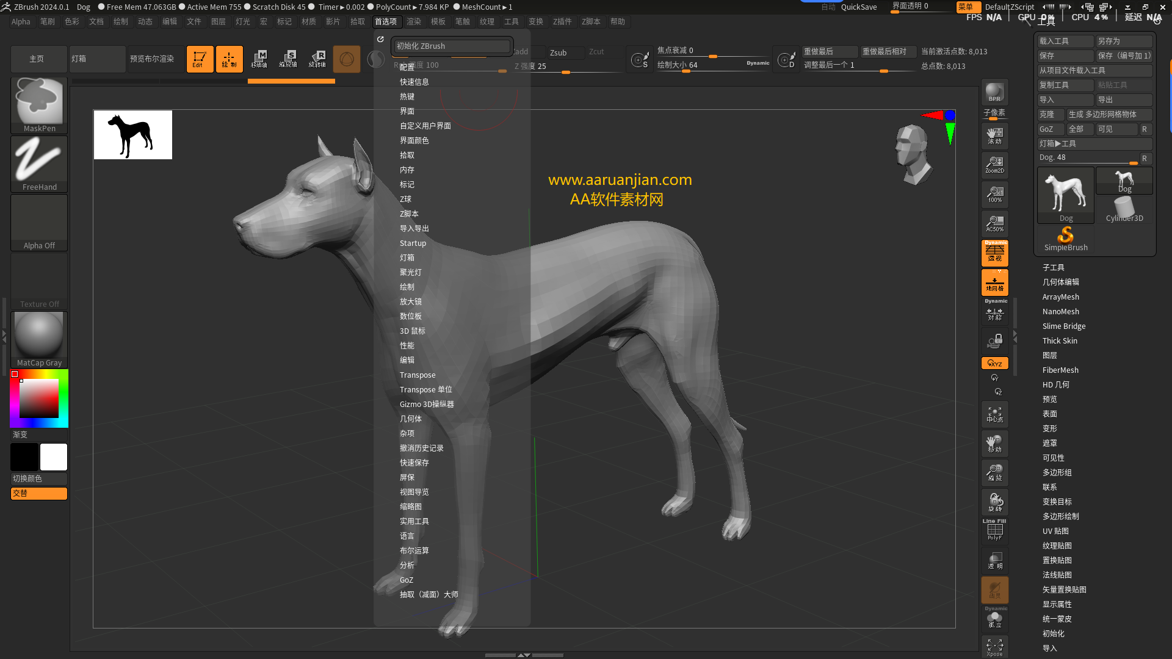This screenshot has height=659, width=1172.
Task: Activate the 缩放轴 (Scale) mode icon
Action: (289, 59)
